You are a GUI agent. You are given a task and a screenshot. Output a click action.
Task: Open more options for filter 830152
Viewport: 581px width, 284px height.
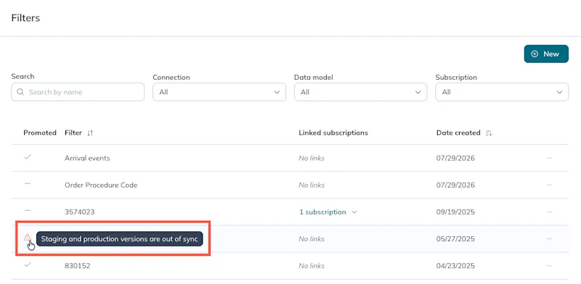click(549, 266)
